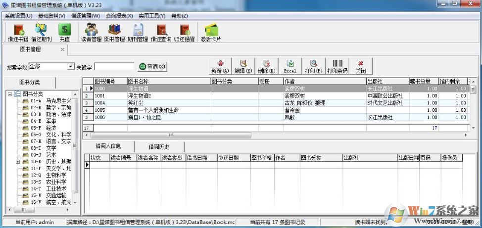Select 08-I 文学 category
482x228 pixels.
point(44,148)
